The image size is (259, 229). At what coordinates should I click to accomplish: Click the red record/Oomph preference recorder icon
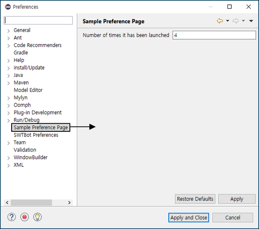pyautogui.click(x=25, y=217)
